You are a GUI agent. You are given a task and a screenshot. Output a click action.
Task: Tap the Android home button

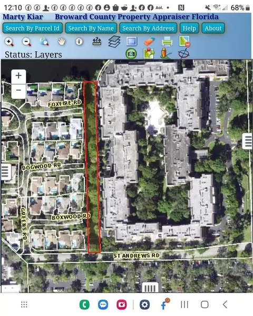click(x=205, y=304)
